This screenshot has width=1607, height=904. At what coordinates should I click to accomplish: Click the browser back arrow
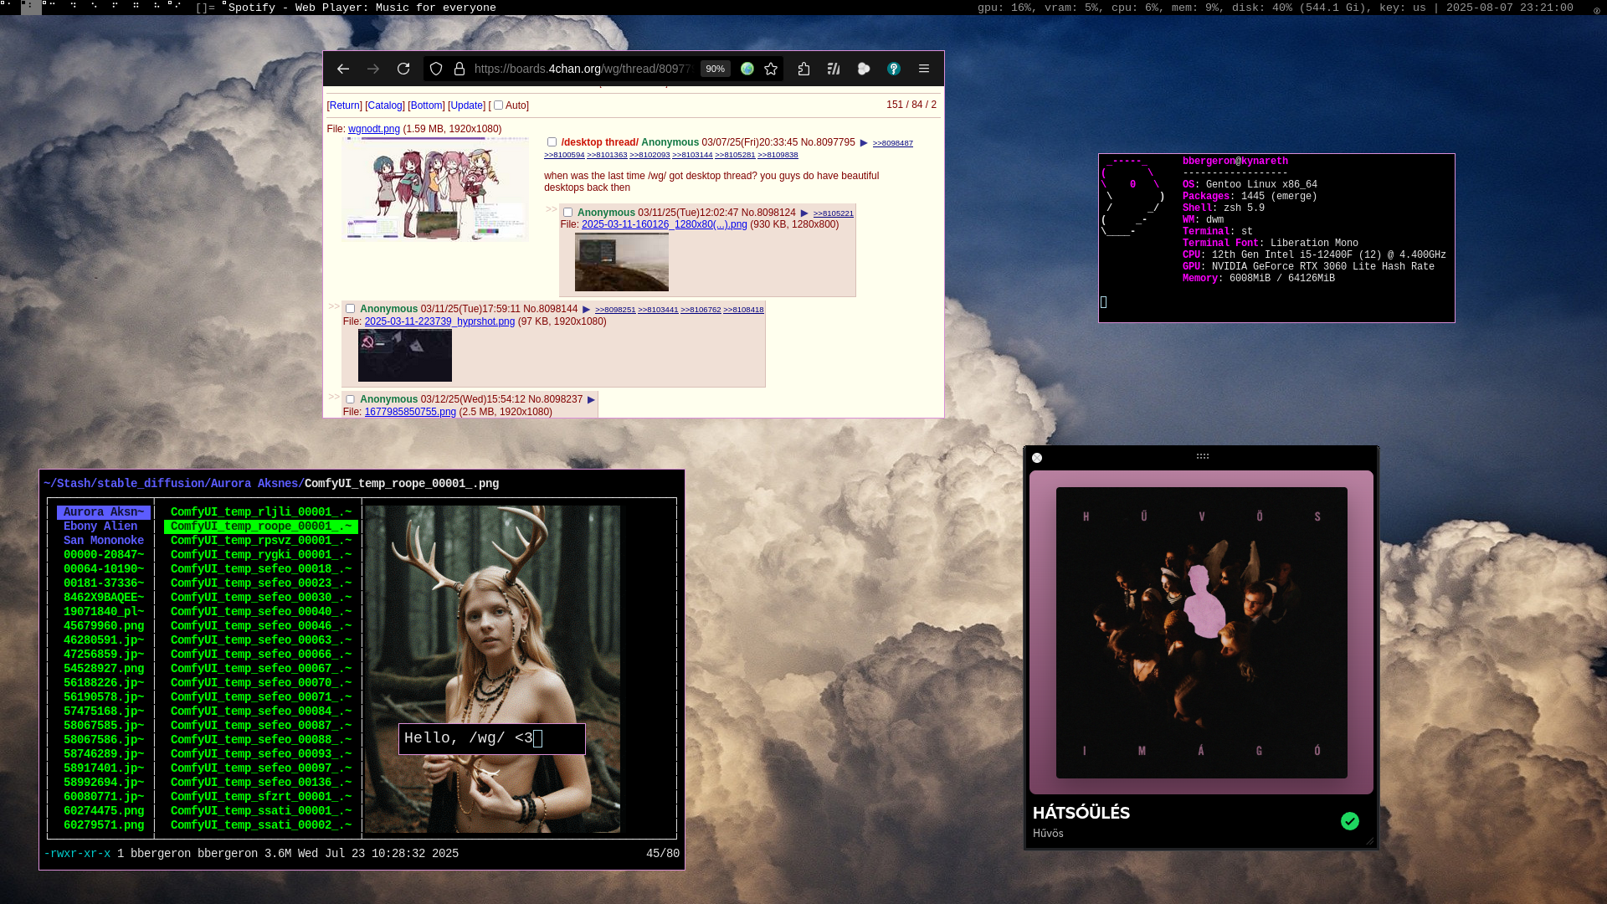pos(342,69)
